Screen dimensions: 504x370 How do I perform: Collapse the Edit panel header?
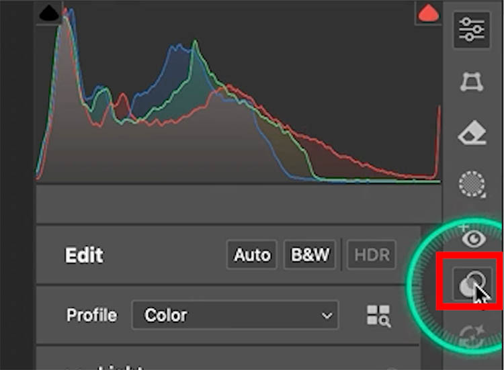84,256
